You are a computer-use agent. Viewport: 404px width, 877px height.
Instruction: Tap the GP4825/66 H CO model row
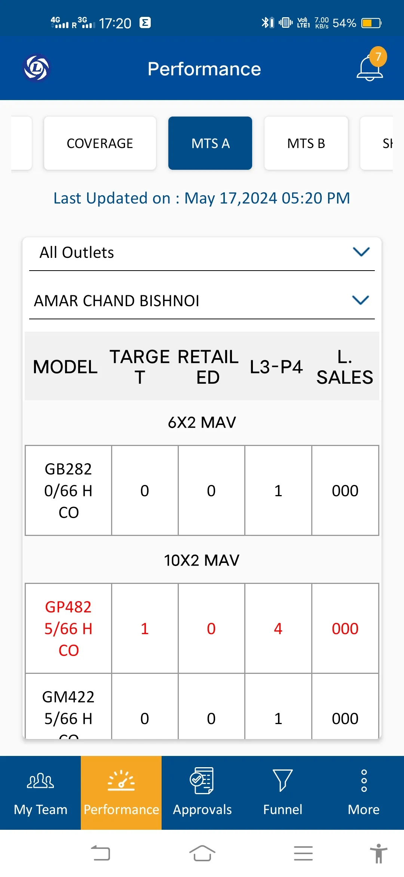coord(68,628)
